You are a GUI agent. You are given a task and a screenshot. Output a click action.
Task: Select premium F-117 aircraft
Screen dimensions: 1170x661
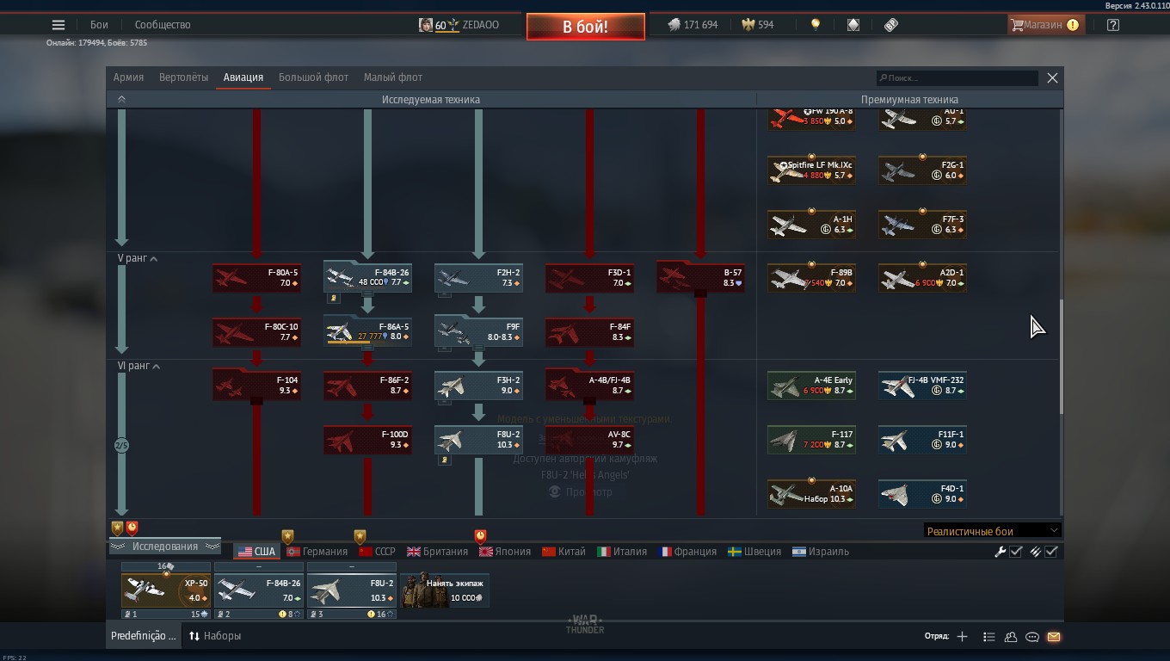[x=811, y=440]
